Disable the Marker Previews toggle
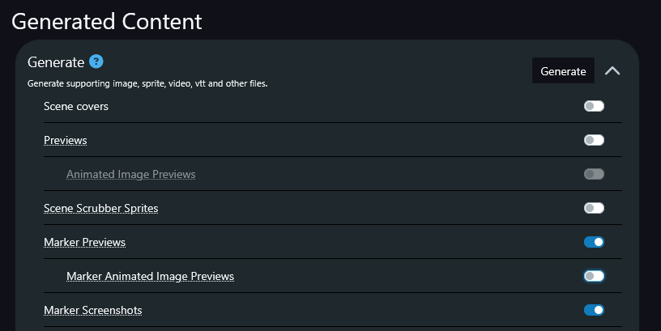The height and width of the screenshot is (331, 661). pos(594,242)
